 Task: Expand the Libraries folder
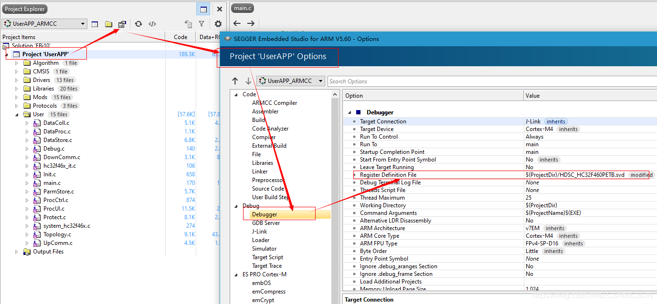pos(16,89)
